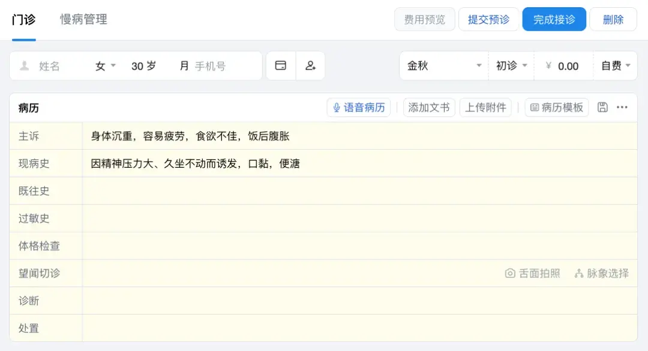Viewport: 648px width, 351px height.
Task: Click the empty 处置 treatment field
Action: [x=359, y=328]
